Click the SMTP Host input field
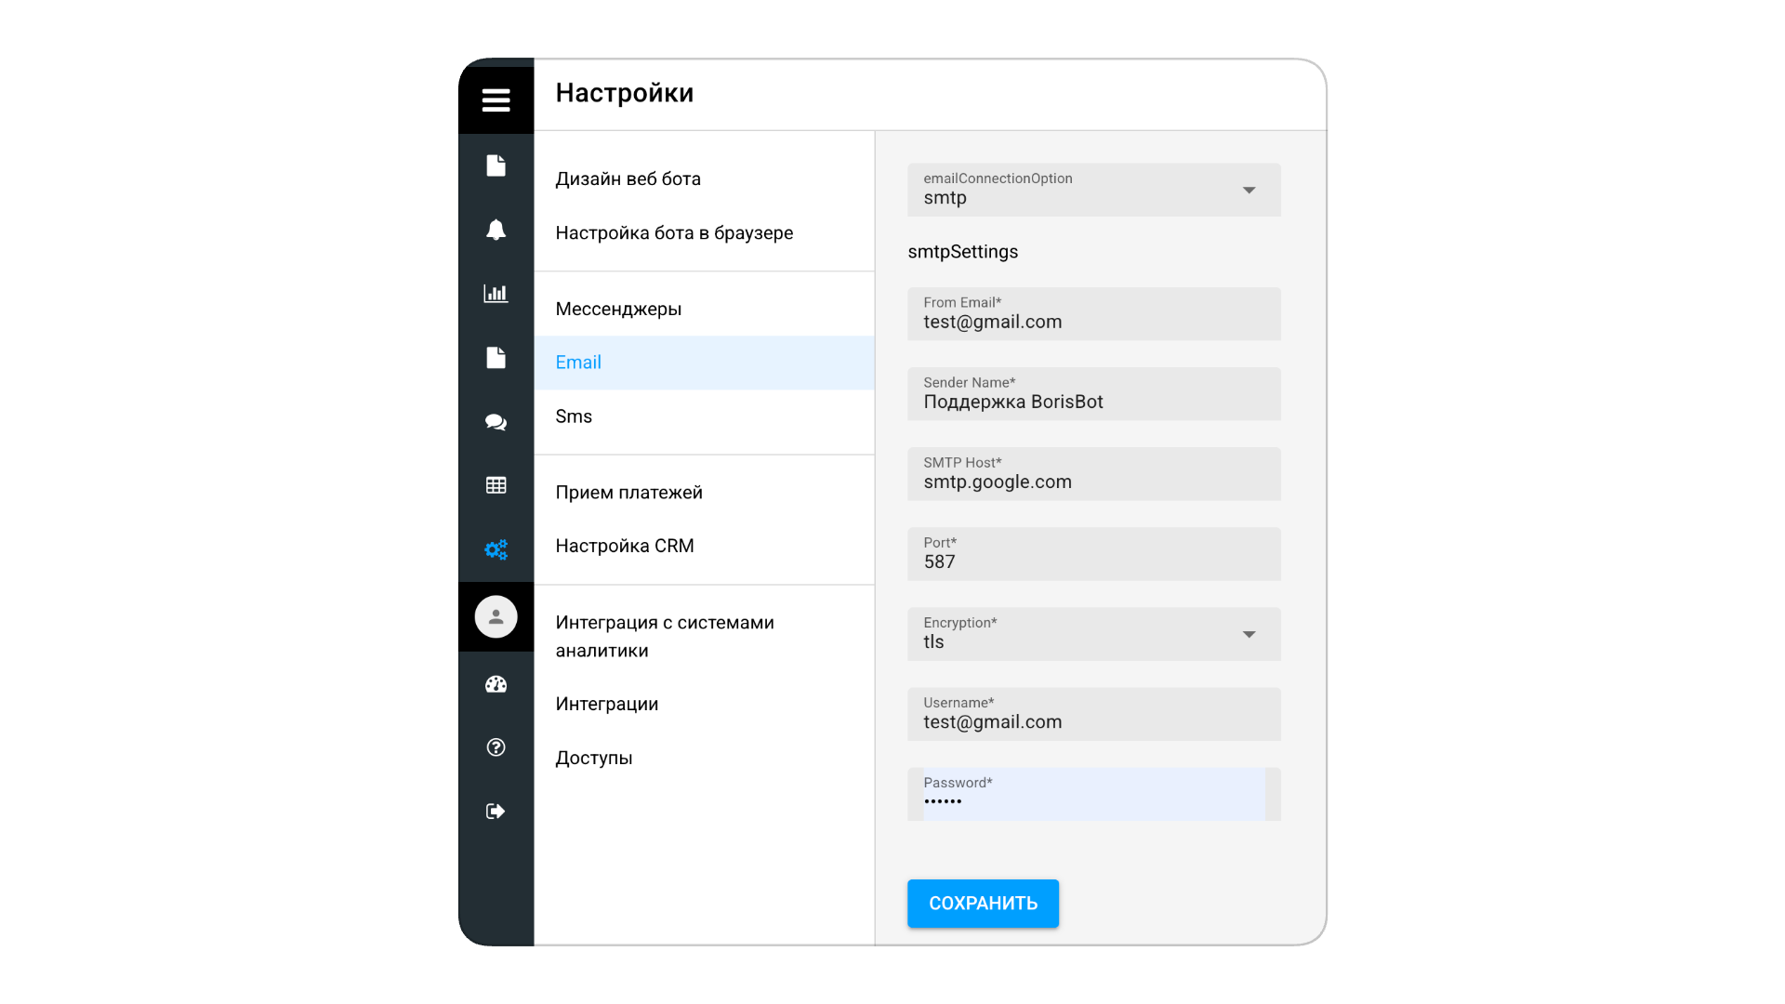The height and width of the screenshot is (1004, 1785). point(1093,482)
